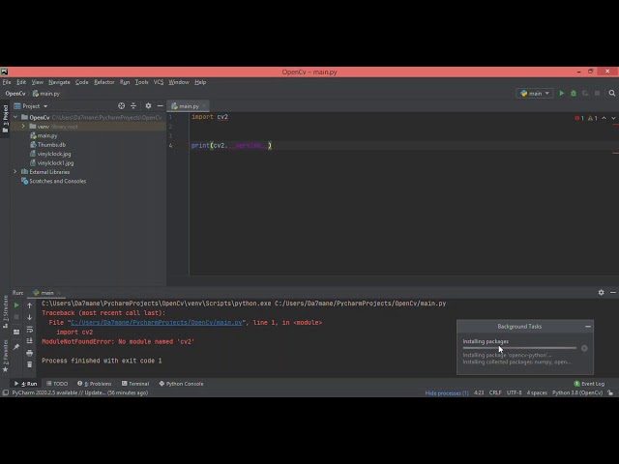Select vinylclock1.jpg in project tree
This screenshot has width=619, height=464.
point(55,162)
